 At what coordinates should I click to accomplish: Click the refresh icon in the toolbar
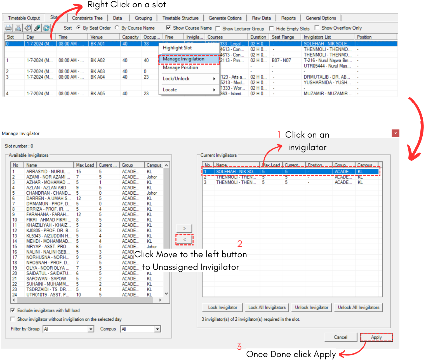46,28
